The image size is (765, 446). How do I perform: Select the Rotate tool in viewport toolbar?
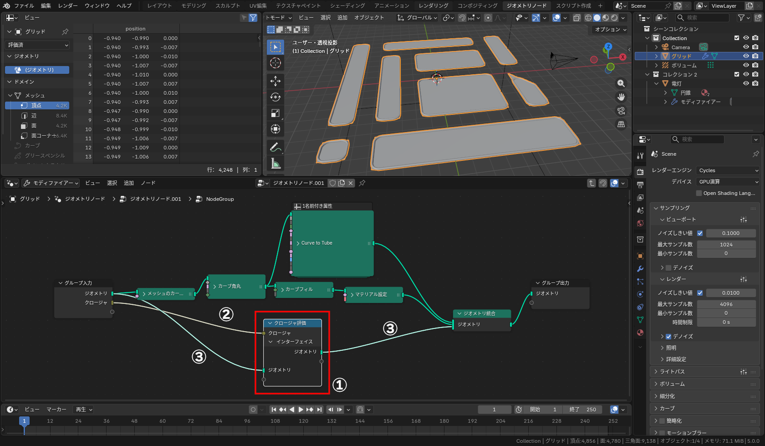(x=275, y=97)
